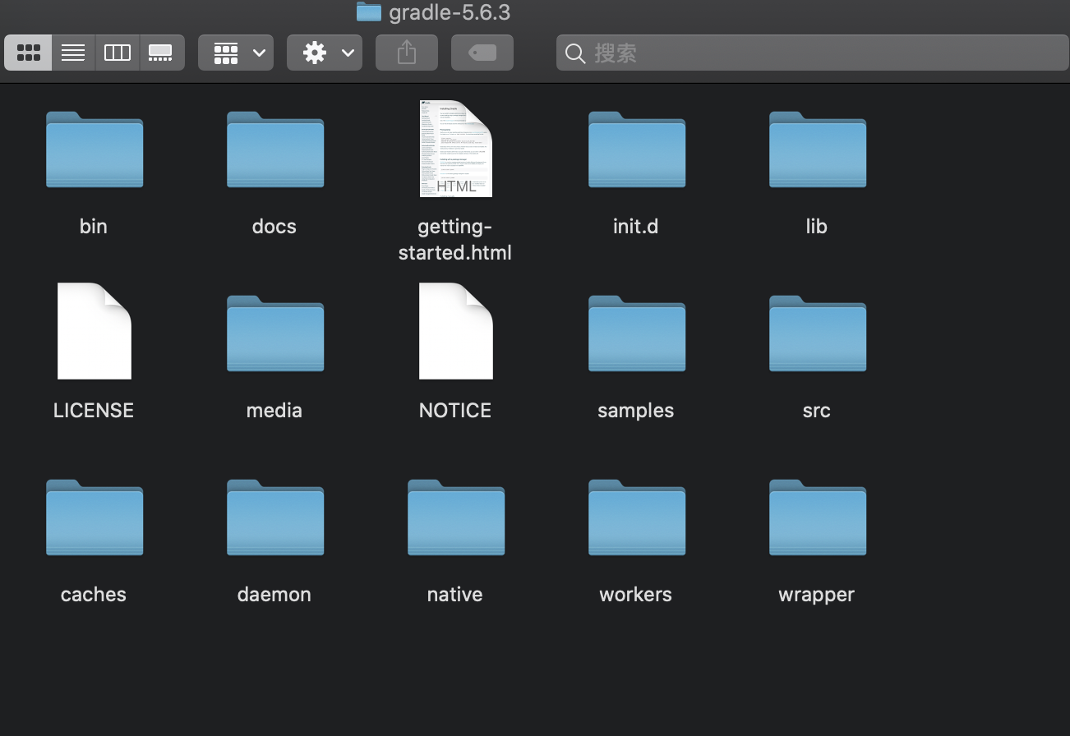The height and width of the screenshot is (736, 1070).
Task: Select the LICENSE file icon
Action: click(x=95, y=331)
